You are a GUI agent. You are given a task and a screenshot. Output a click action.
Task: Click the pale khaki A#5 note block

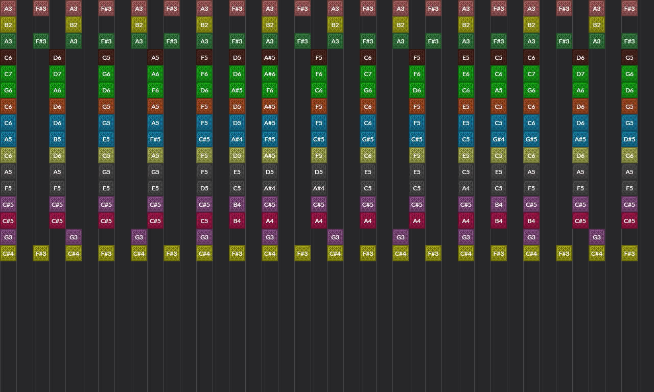(x=270, y=156)
